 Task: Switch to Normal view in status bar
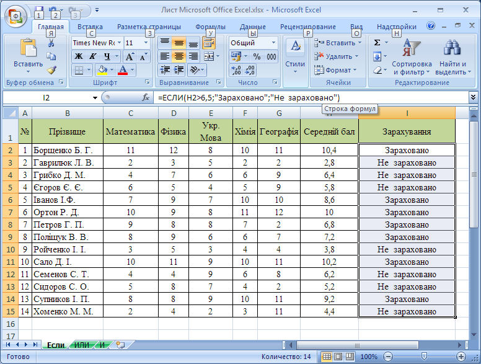pyautogui.click(x=327, y=357)
